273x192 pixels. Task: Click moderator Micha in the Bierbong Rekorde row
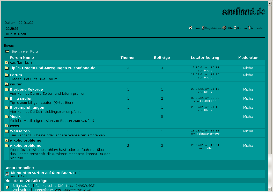248,89
